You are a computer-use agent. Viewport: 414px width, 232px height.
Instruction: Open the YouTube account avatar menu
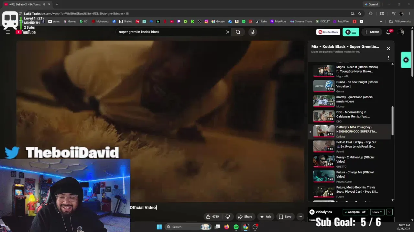coord(401,32)
